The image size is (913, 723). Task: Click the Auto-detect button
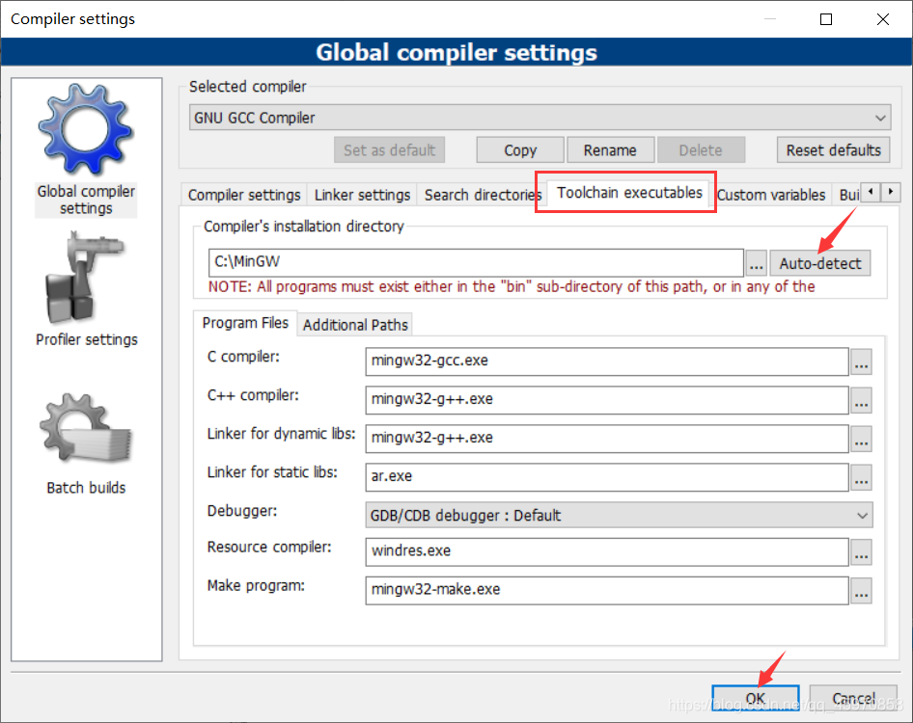[820, 263]
